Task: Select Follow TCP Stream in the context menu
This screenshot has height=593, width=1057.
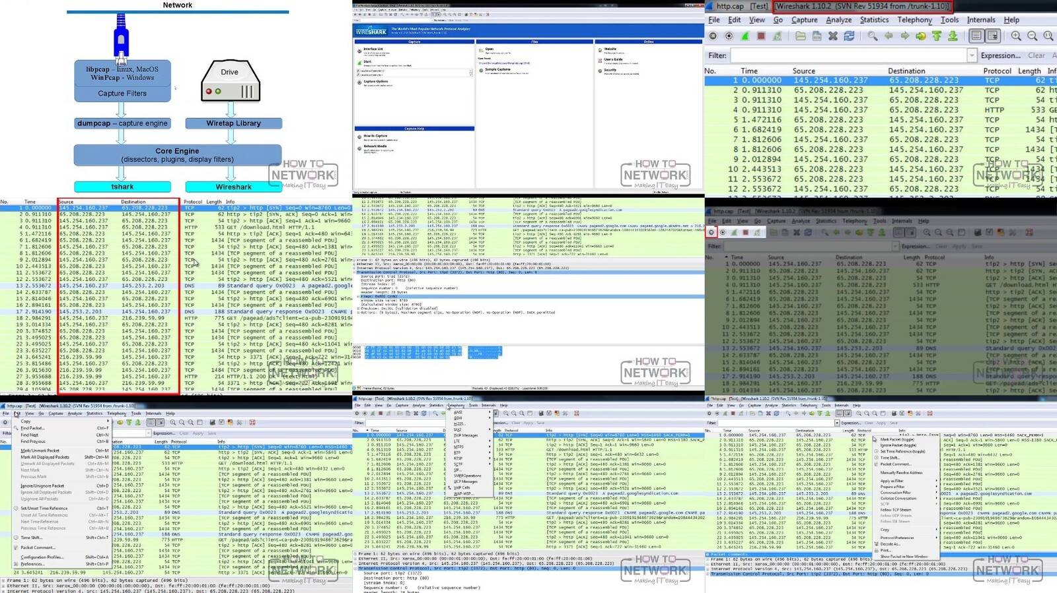Action: coord(895,510)
